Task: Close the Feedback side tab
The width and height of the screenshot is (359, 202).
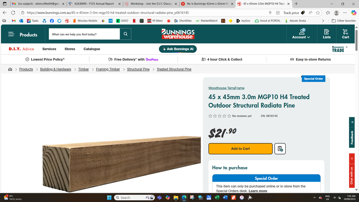Action: pos(352,122)
